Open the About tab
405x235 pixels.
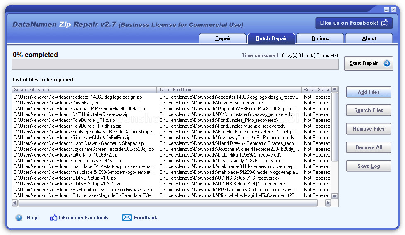click(x=369, y=38)
